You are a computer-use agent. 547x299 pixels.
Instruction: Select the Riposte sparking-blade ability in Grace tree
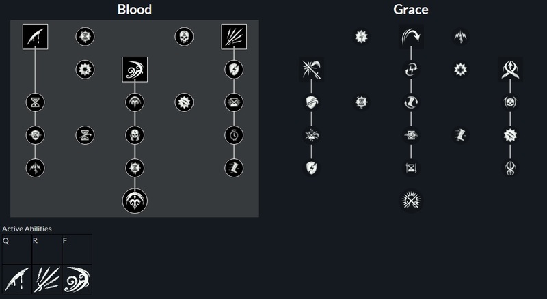(312, 70)
